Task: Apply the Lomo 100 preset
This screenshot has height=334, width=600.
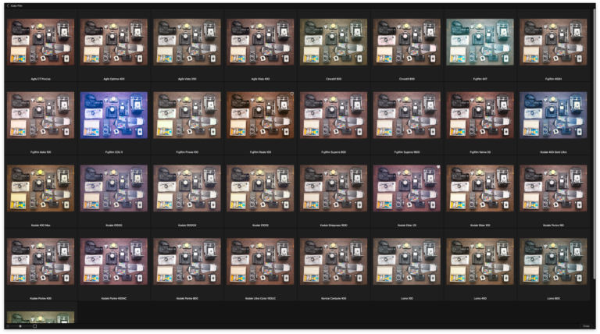Action: [x=407, y=261]
